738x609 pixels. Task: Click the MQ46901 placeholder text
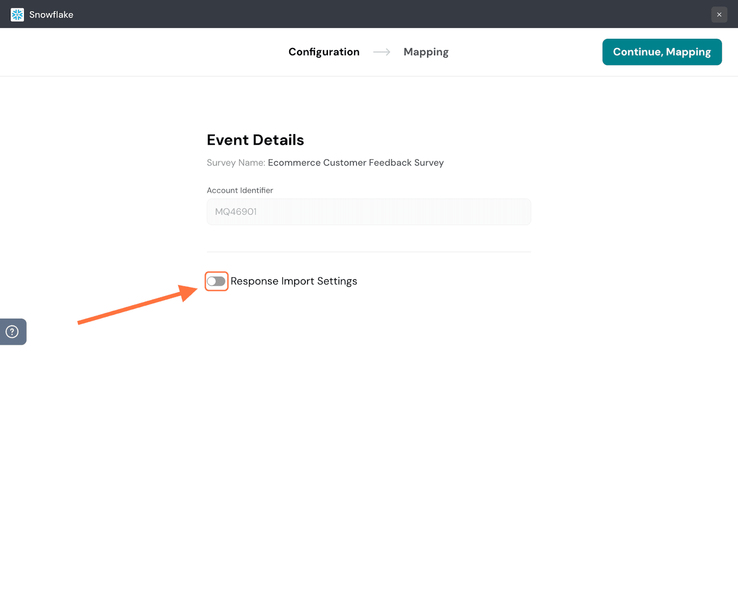point(236,212)
